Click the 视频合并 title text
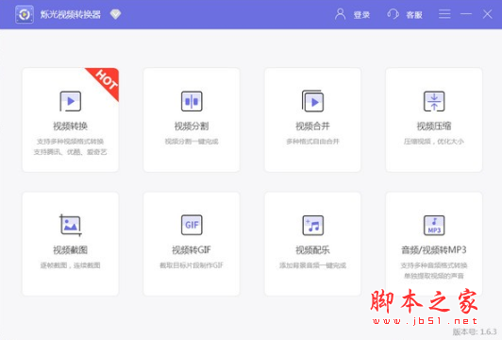The image size is (502, 340). [x=312, y=126]
